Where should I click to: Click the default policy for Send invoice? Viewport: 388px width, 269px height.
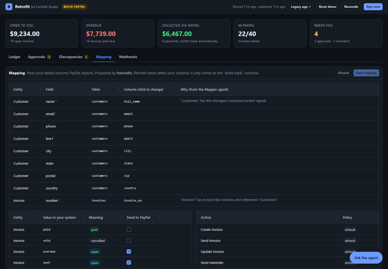(x=350, y=241)
